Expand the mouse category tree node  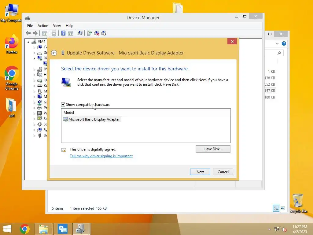click(x=34, y=91)
